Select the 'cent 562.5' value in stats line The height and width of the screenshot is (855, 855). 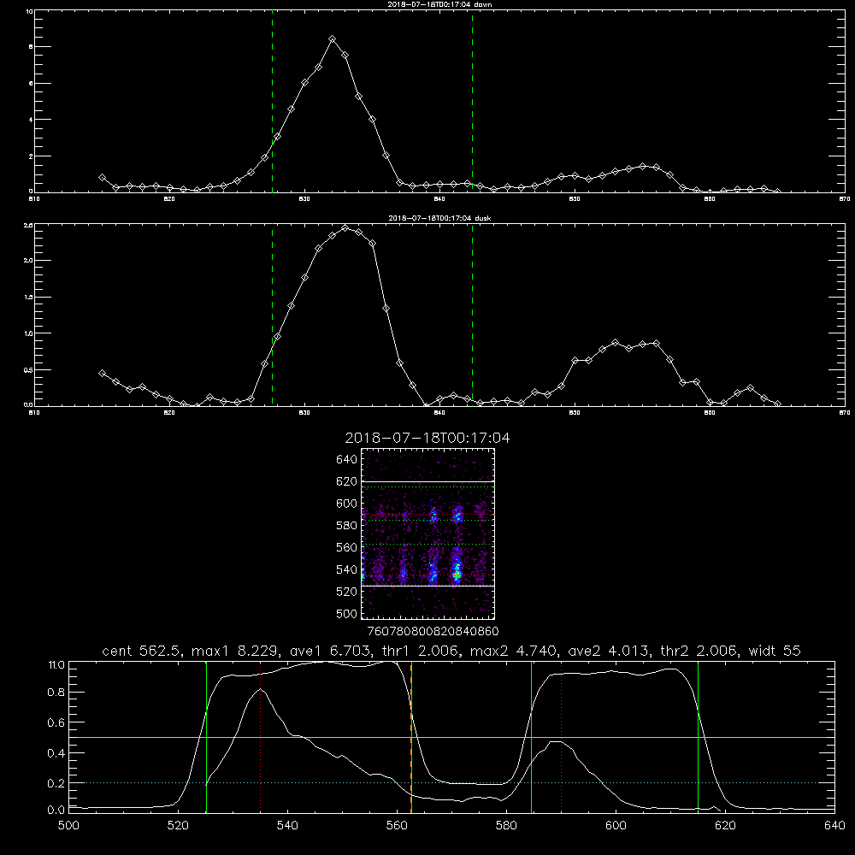click(x=141, y=651)
